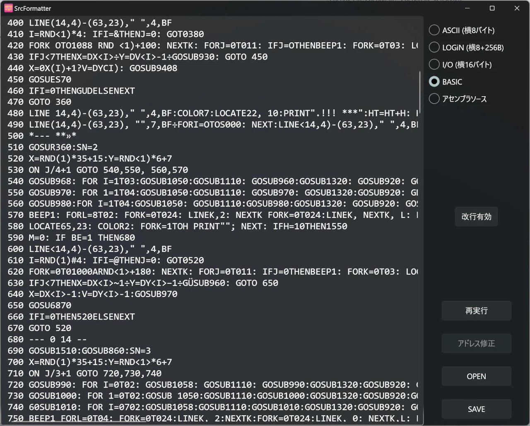Click line 530 ON J/4+1 GOTO
Image resolution: width=530 pixels, height=426 pixels.
[x=98, y=169]
